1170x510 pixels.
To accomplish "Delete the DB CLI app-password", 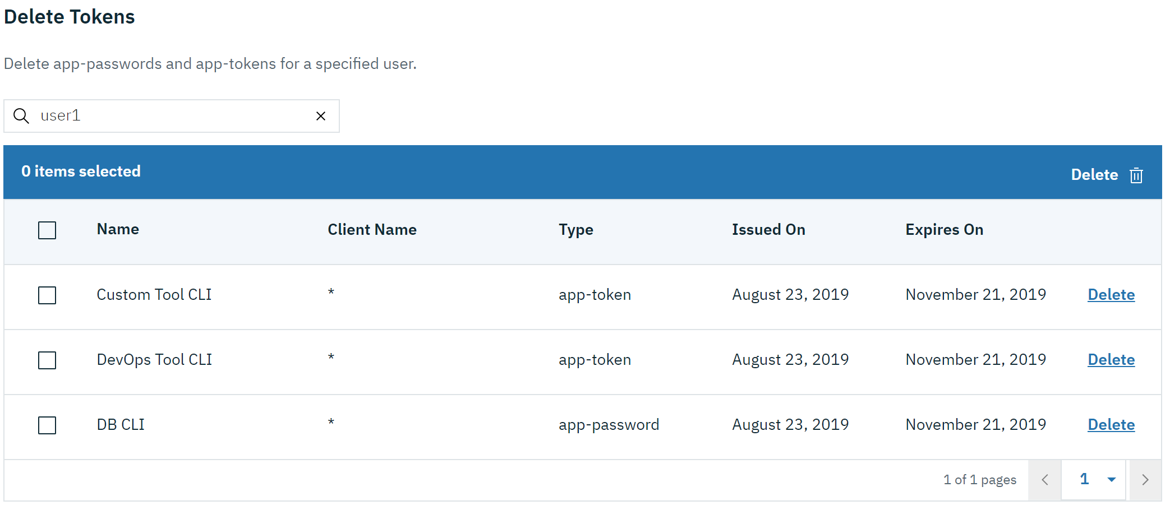I will tap(1111, 425).
